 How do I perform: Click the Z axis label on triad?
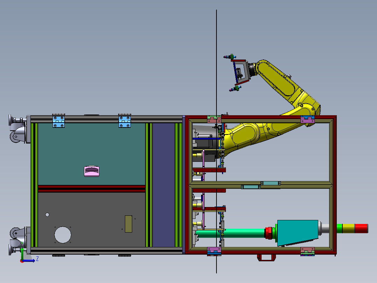[x=37, y=259]
